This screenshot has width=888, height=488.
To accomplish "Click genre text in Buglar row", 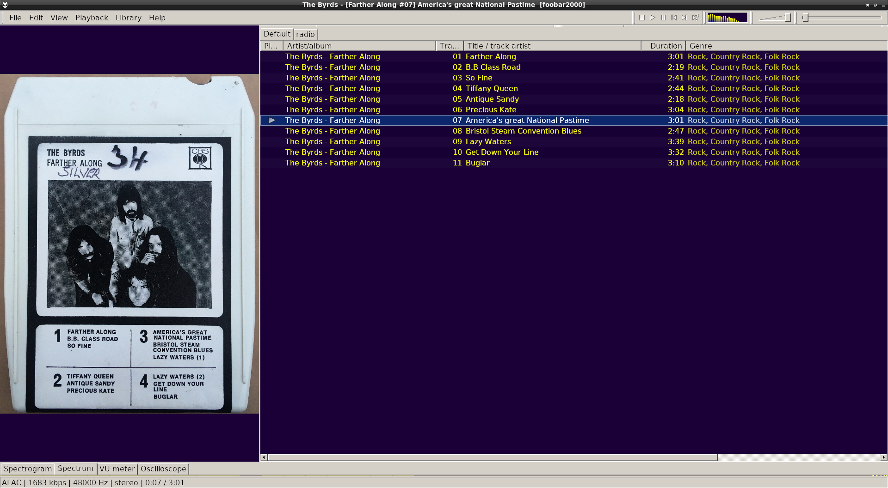I will click(744, 163).
